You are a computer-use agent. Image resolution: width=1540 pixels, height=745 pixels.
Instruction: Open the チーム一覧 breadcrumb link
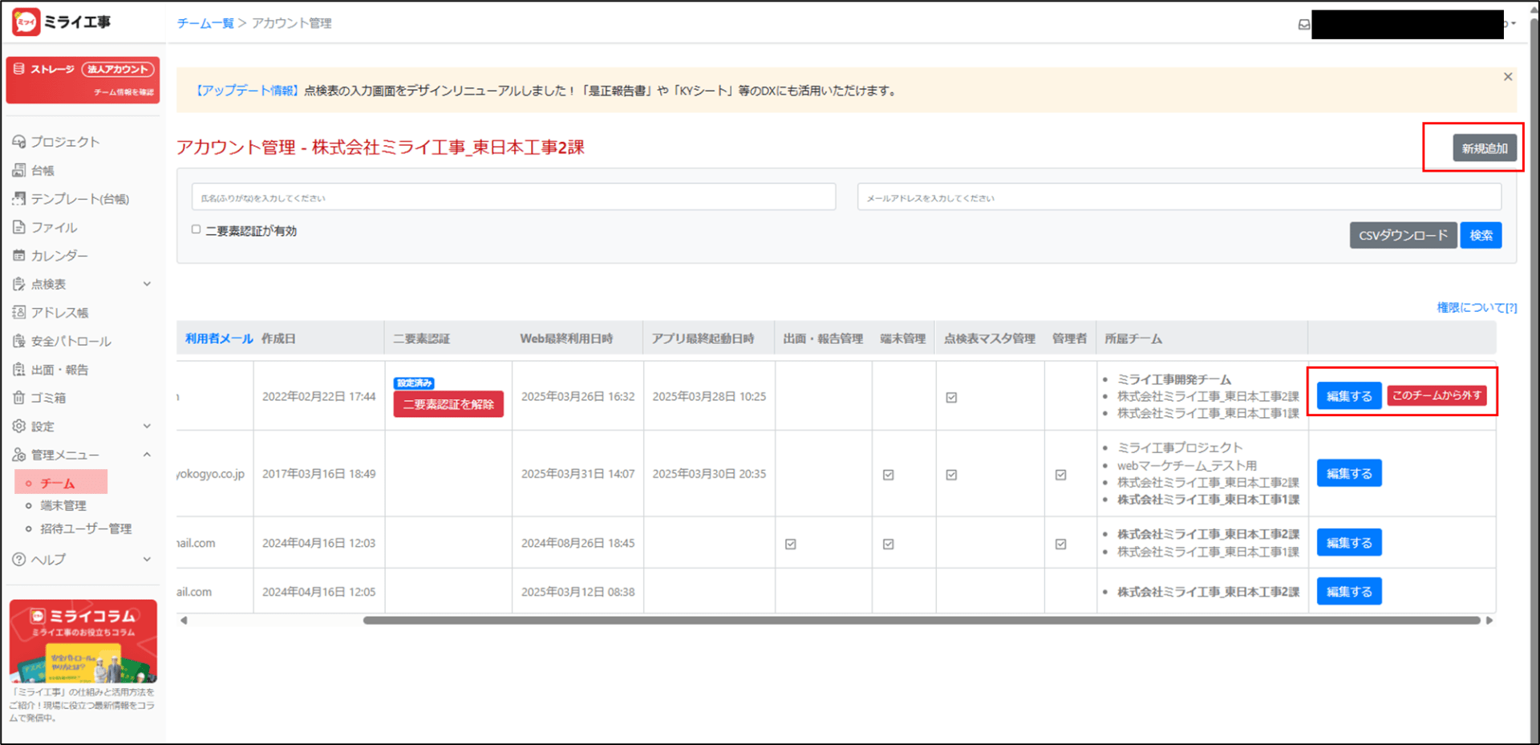(205, 23)
